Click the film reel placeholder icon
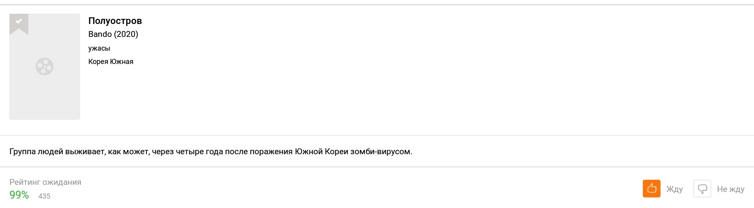Viewport: 754px width, 208px height. (x=44, y=67)
